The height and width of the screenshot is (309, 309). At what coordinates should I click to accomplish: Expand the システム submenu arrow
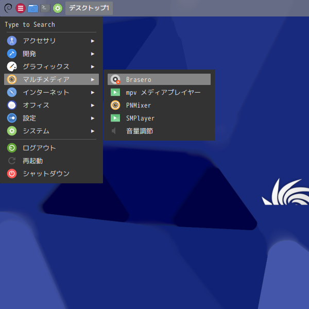click(x=93, y=131)
